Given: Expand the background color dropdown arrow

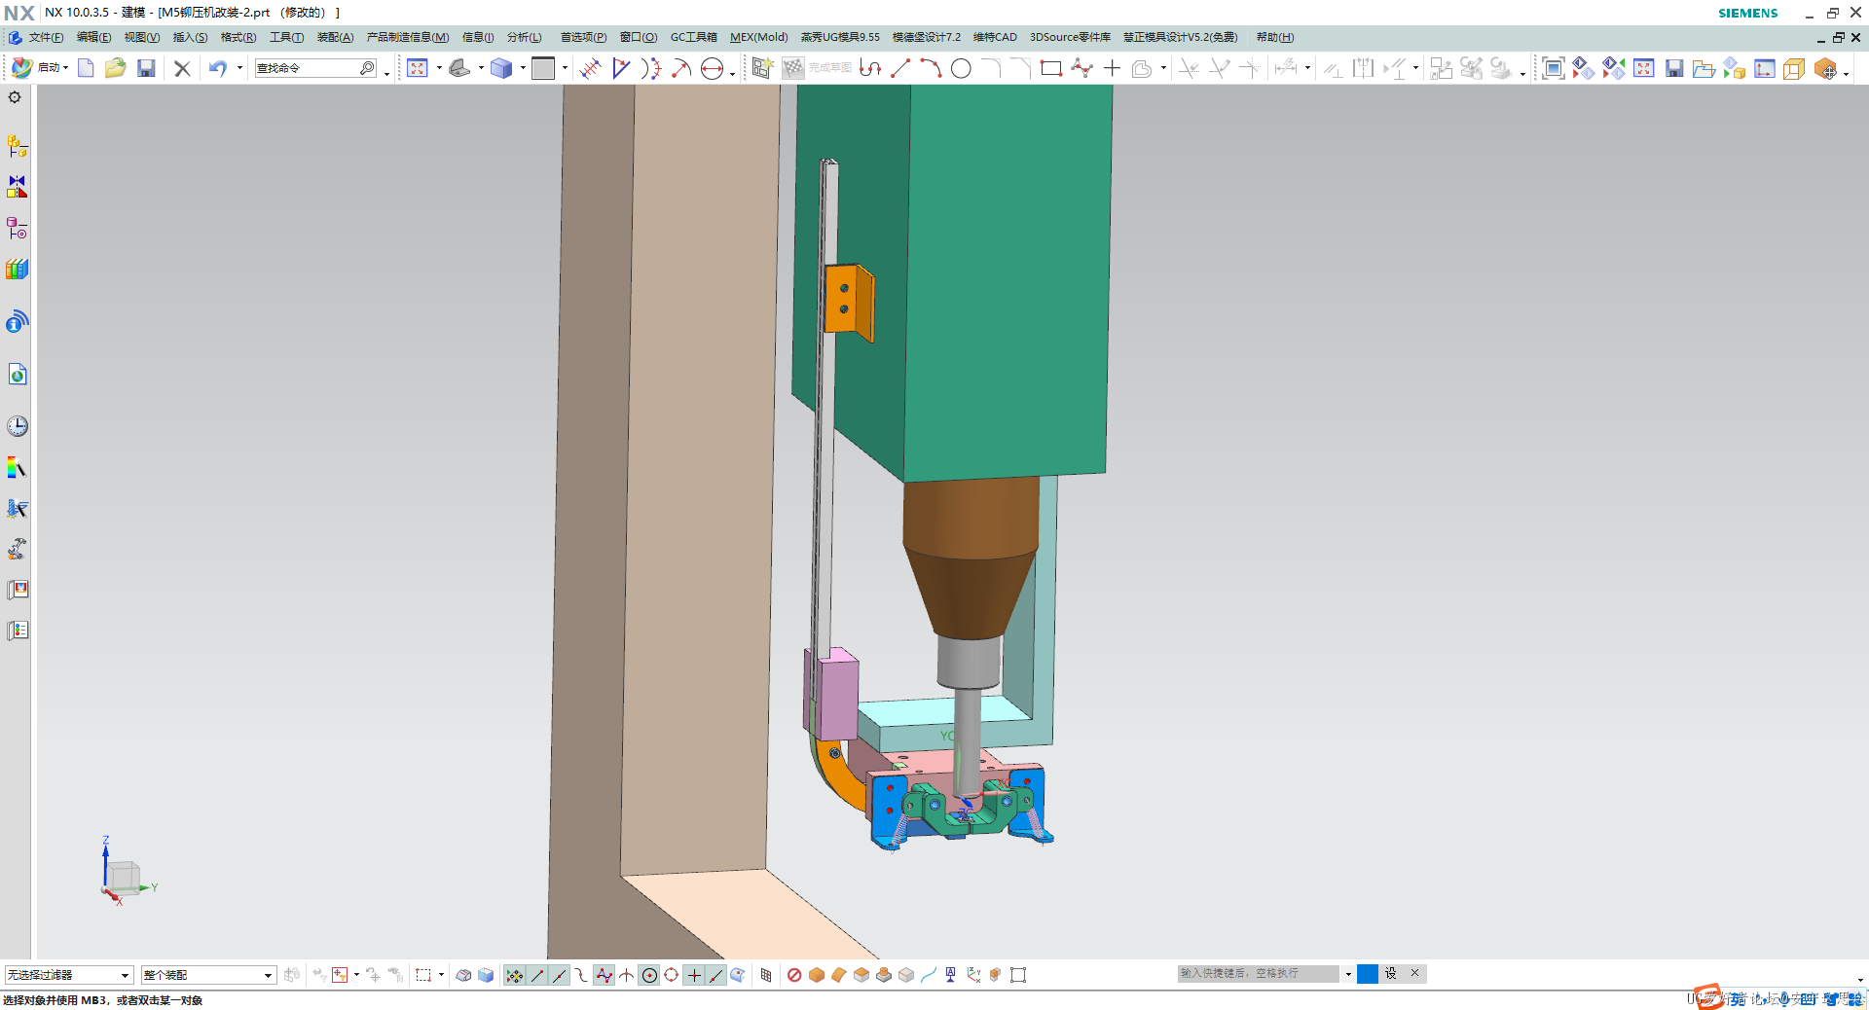Looking at the screenshot, I should pos(565,68).
